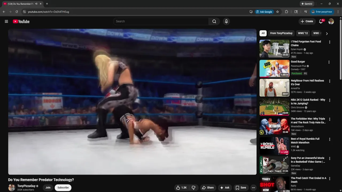The image size is (342, 192).
Task: Open options for I Tried Forgotten Fast Food Chains
Action: click(329, 42)
